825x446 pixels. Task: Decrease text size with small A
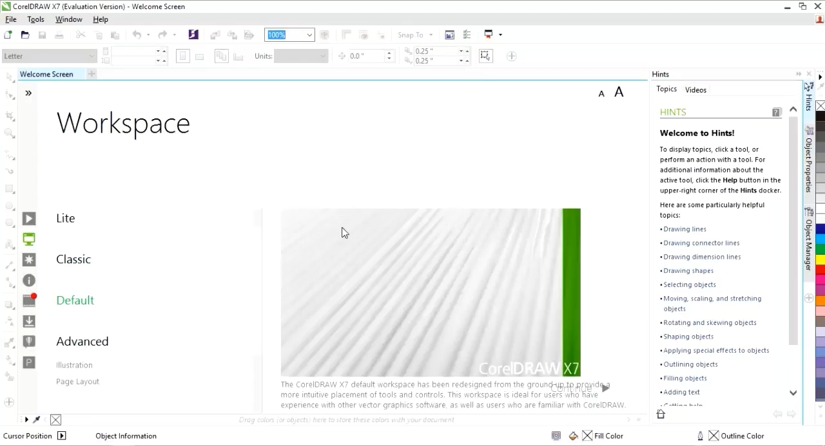pos(601,94)
